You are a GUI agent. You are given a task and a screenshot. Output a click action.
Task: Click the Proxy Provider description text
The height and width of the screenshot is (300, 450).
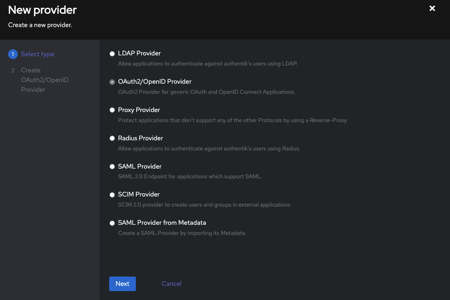coord(232,120)
